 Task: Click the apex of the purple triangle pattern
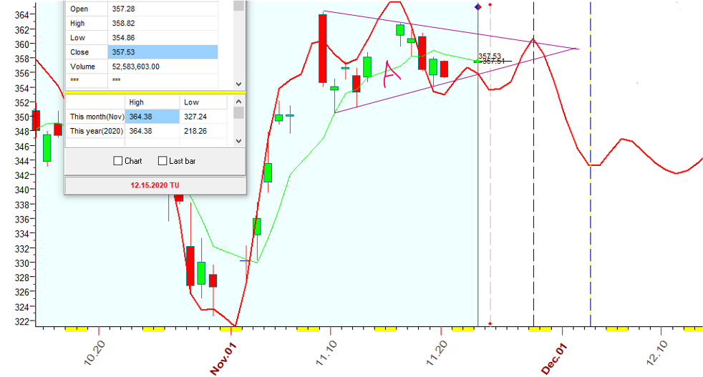577,49
